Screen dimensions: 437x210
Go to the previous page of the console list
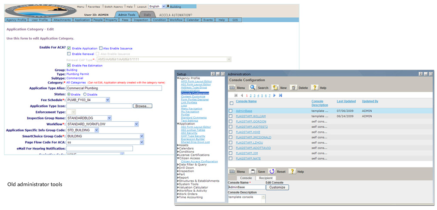242,95
